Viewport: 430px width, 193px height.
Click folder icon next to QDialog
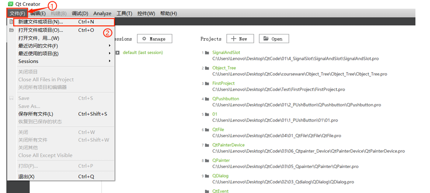[207, 176]
